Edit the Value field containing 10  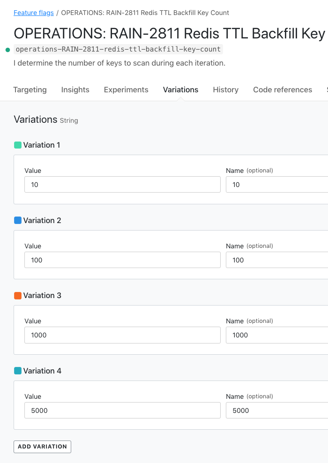(122, 184)
